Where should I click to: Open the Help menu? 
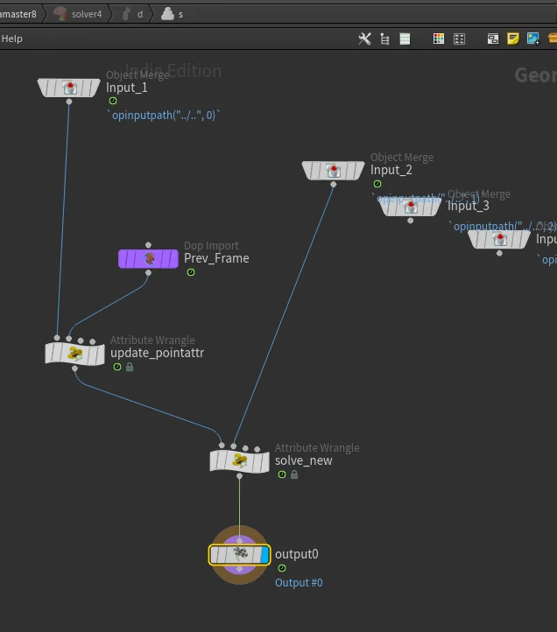(12, 39)
